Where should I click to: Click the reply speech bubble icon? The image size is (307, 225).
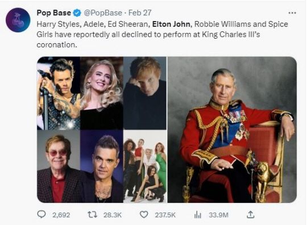(42, 214)
